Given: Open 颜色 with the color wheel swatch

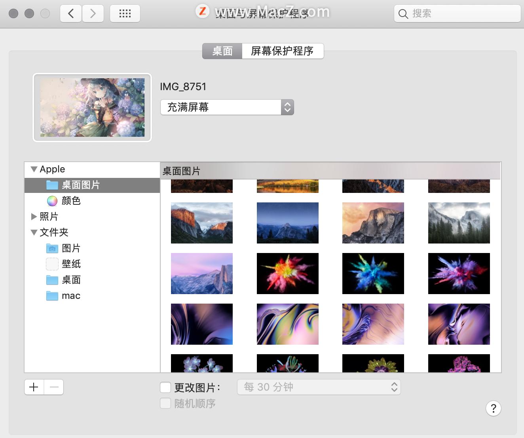Looking at the screenshot, I should 52,201.
